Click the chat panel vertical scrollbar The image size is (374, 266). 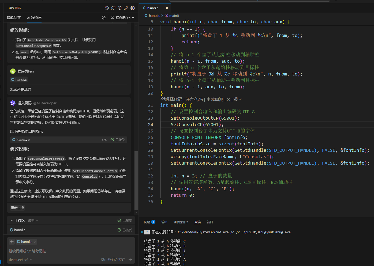click(x=136, y=181)
